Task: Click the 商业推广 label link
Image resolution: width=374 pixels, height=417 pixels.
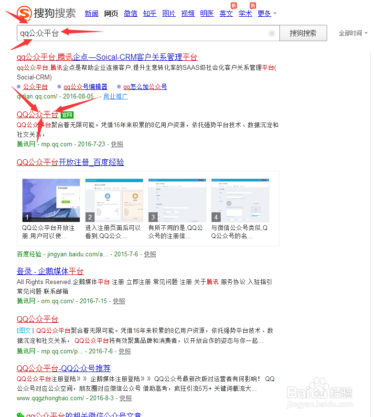Action: pyautogui.click(x=115, y=96)
